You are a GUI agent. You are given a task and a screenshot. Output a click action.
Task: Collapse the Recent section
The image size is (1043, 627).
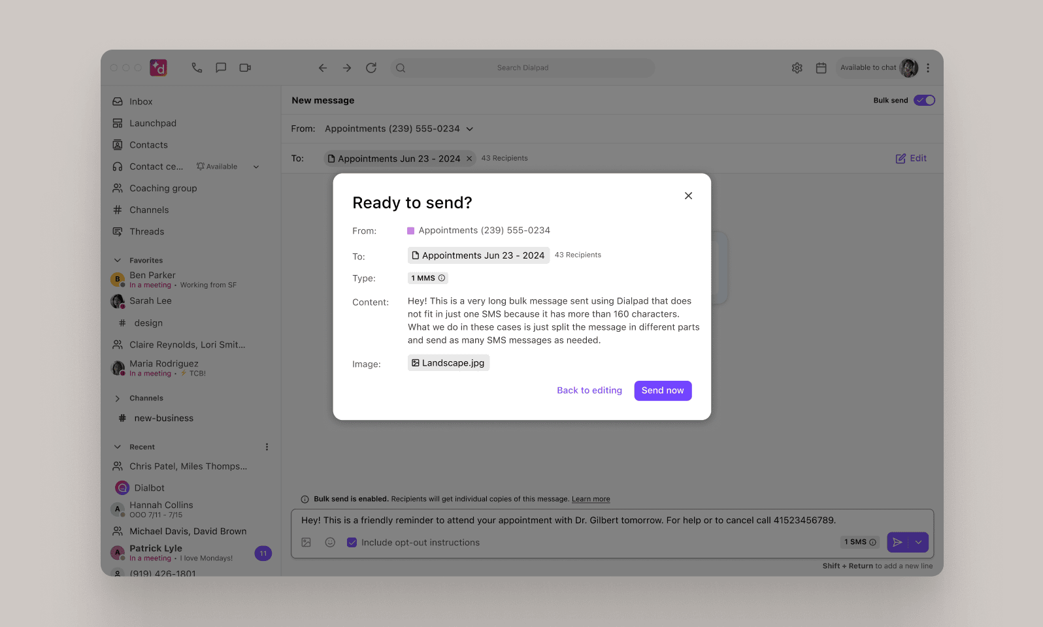[118, 447]
